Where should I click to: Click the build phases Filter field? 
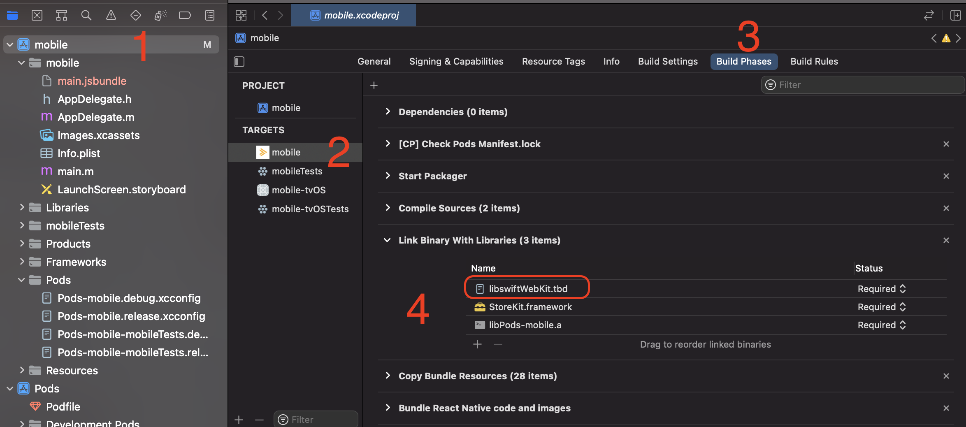click(864, 85)
